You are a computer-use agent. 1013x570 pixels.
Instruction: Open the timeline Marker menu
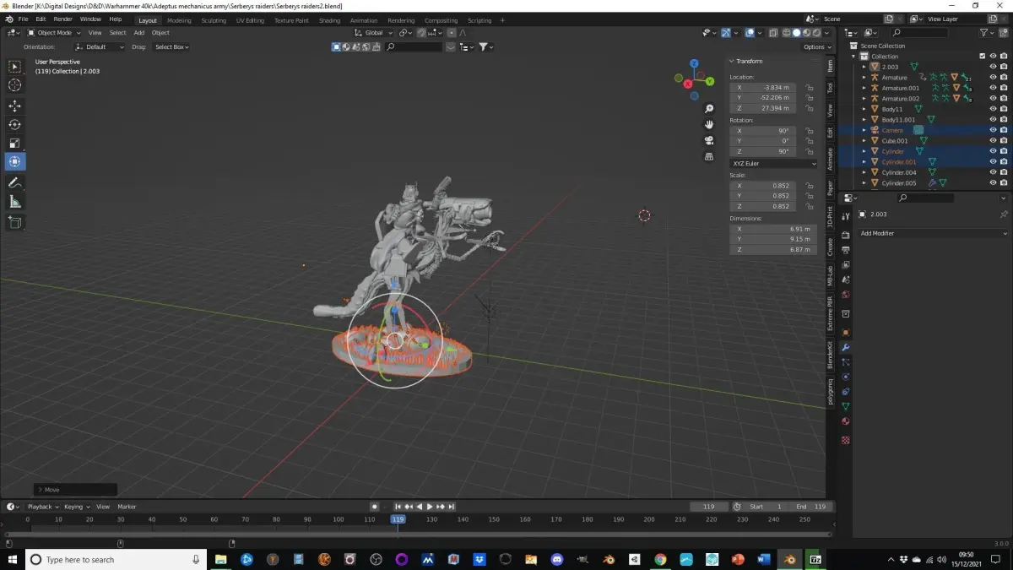[x=127, y=507]
